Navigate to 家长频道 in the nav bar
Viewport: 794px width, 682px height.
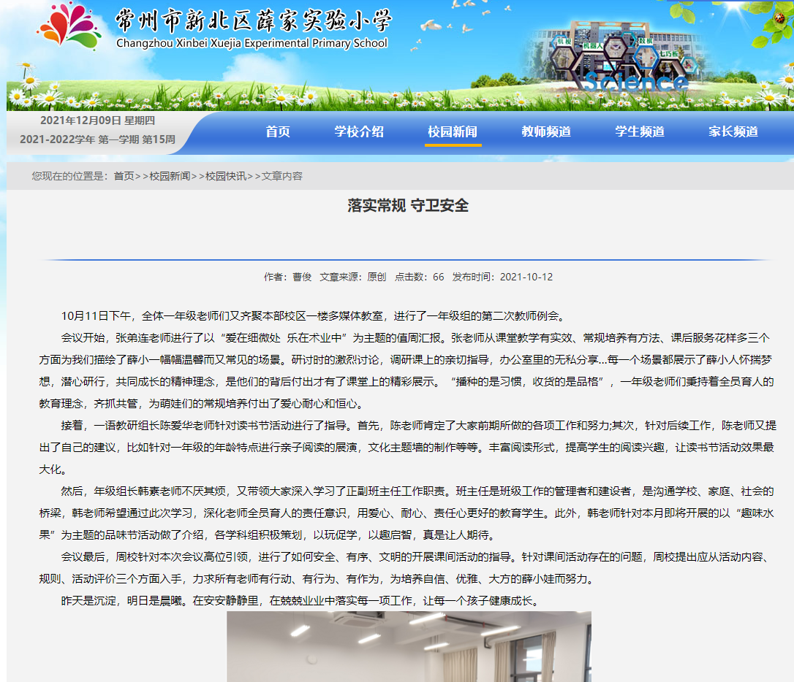point(733,131)
